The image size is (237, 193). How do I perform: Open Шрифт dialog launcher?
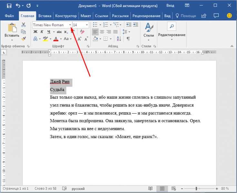click(x=88, y=46)
